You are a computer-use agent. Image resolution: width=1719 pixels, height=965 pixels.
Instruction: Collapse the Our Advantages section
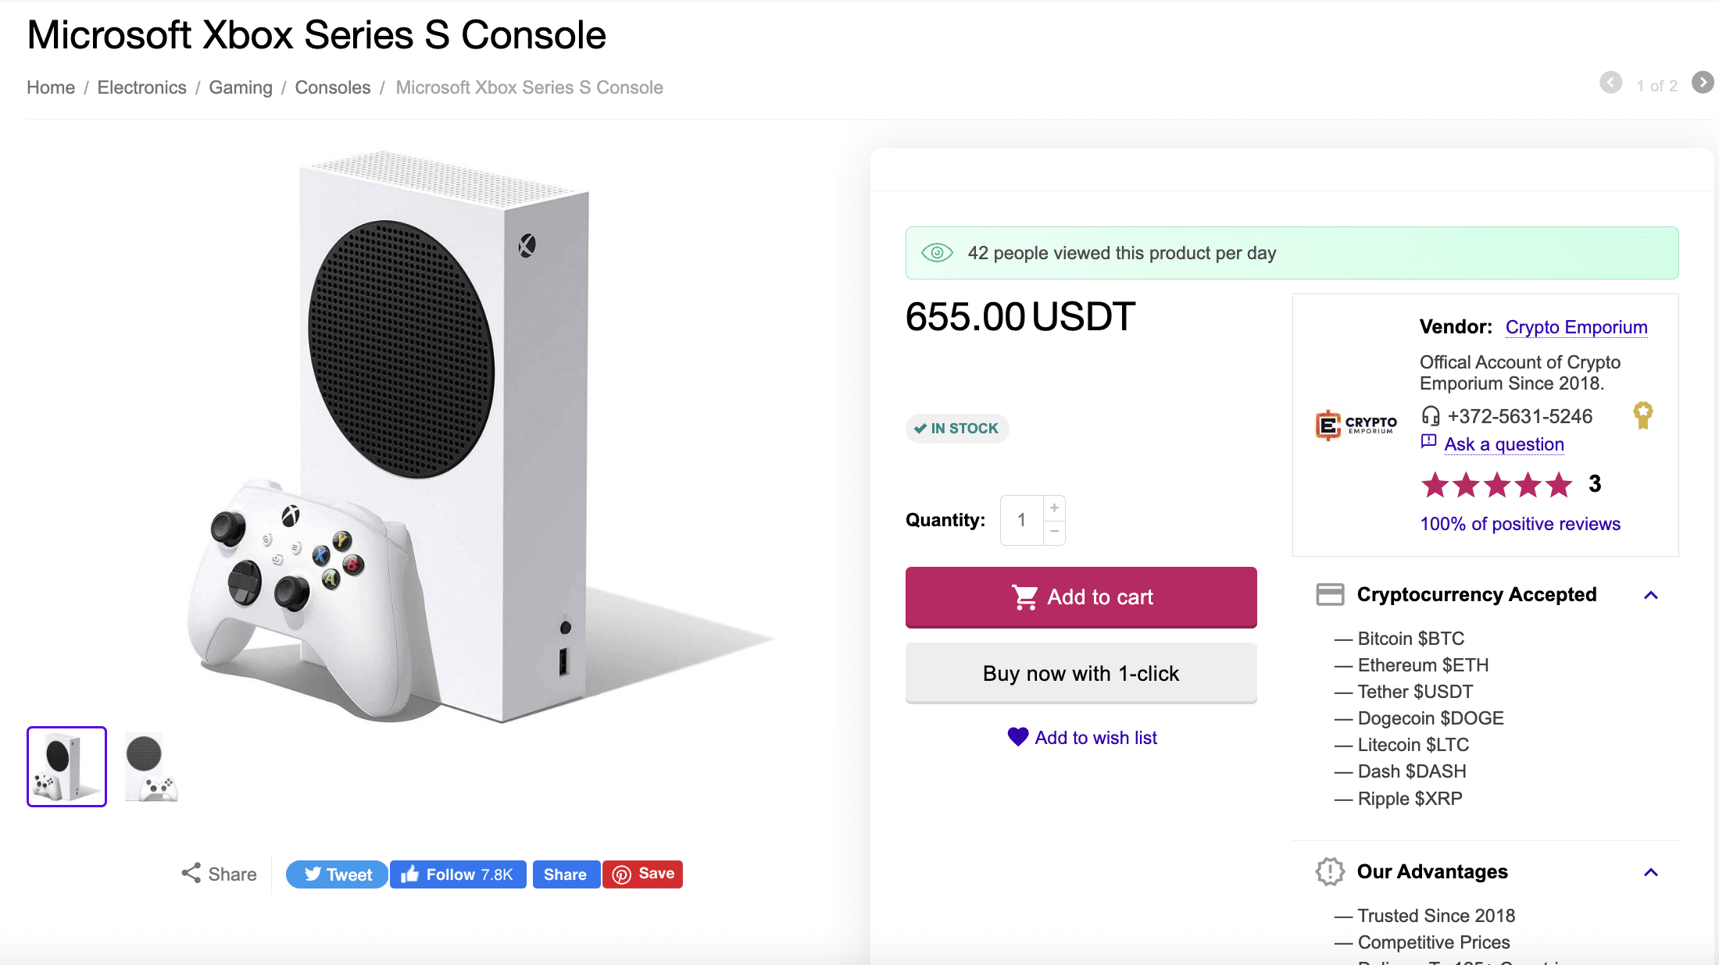(1650, 872)
